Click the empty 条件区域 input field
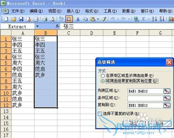This screenshot has height=138, width=174. point(145,99)
